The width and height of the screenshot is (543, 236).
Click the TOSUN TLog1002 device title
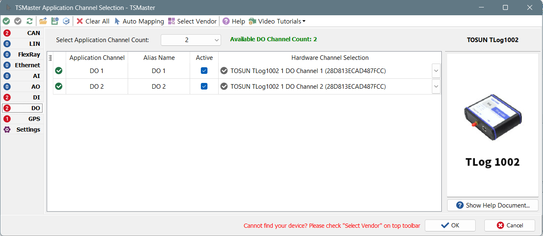[493, 40]
